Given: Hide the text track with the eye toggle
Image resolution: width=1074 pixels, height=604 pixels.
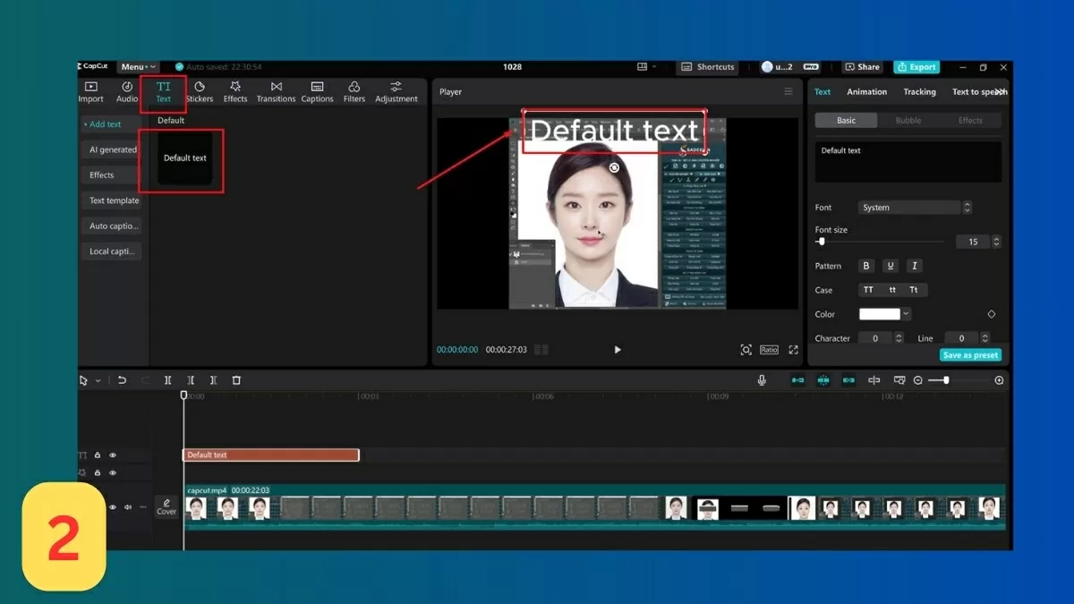Looking at the screenshot, I should point(113,455).
